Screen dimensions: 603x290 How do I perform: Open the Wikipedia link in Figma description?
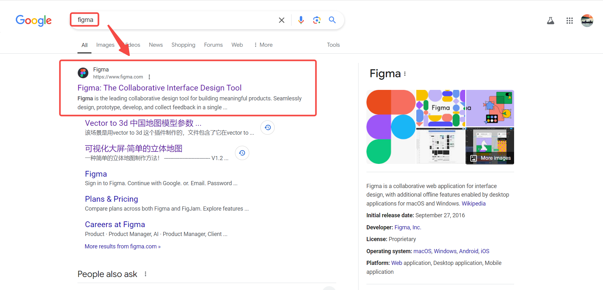coord(473,203)
